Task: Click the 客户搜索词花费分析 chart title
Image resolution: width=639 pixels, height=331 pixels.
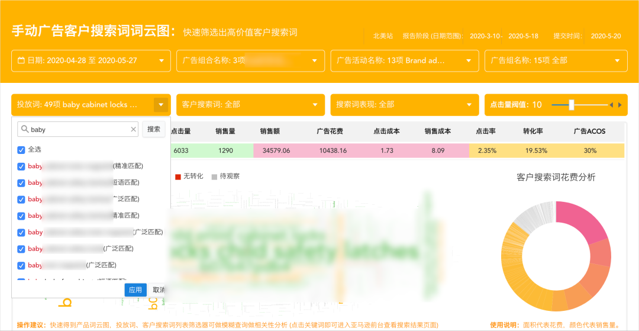Action: (x=556, y=177)
